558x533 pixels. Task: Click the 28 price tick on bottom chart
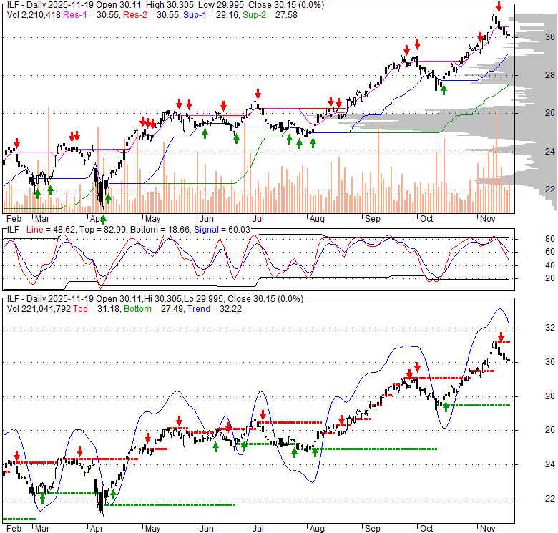pyautogui.click(x=550, y=396)
